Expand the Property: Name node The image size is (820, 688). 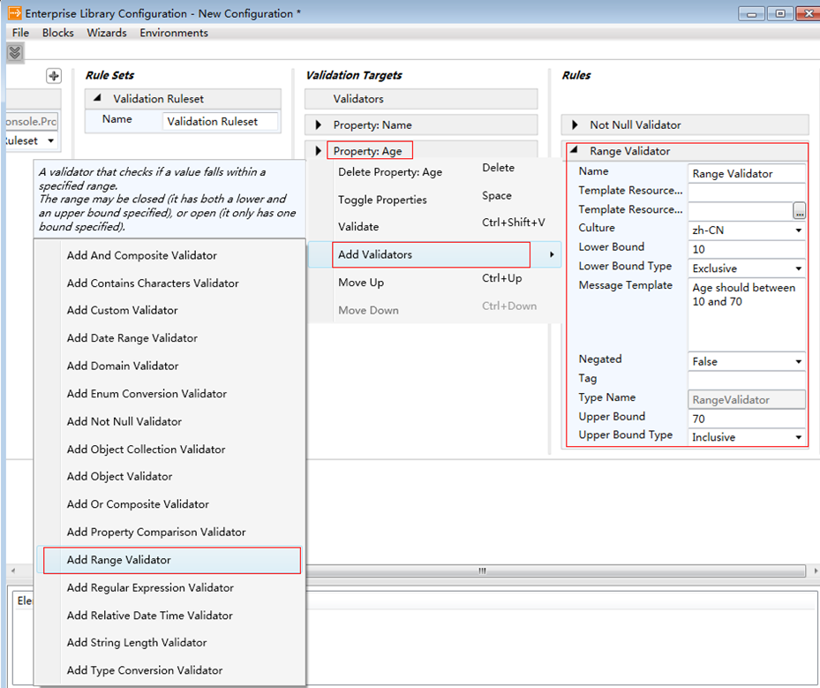point(318,125)
